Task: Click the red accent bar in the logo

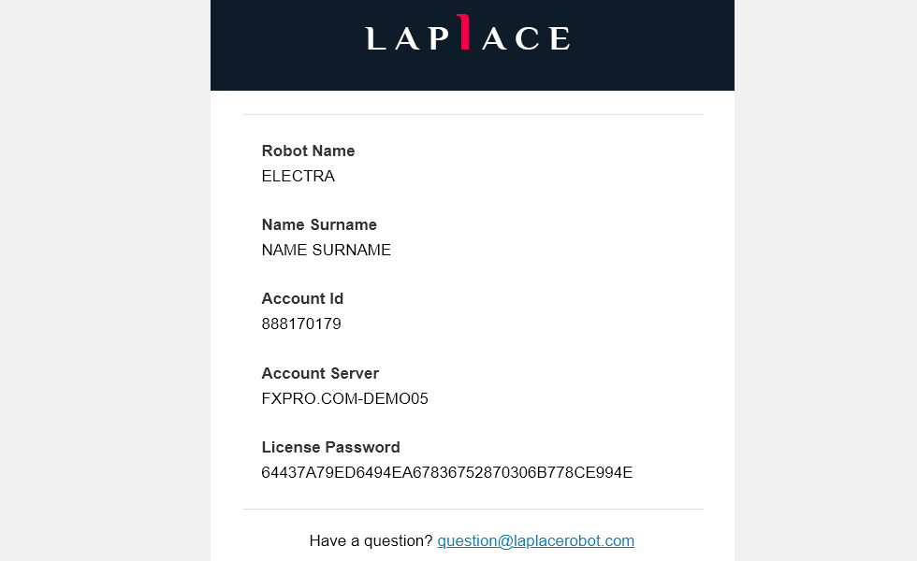Action: (x=464, y=32)
